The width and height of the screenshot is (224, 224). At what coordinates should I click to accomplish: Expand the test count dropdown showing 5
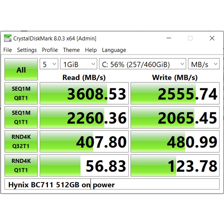(49, 64)
